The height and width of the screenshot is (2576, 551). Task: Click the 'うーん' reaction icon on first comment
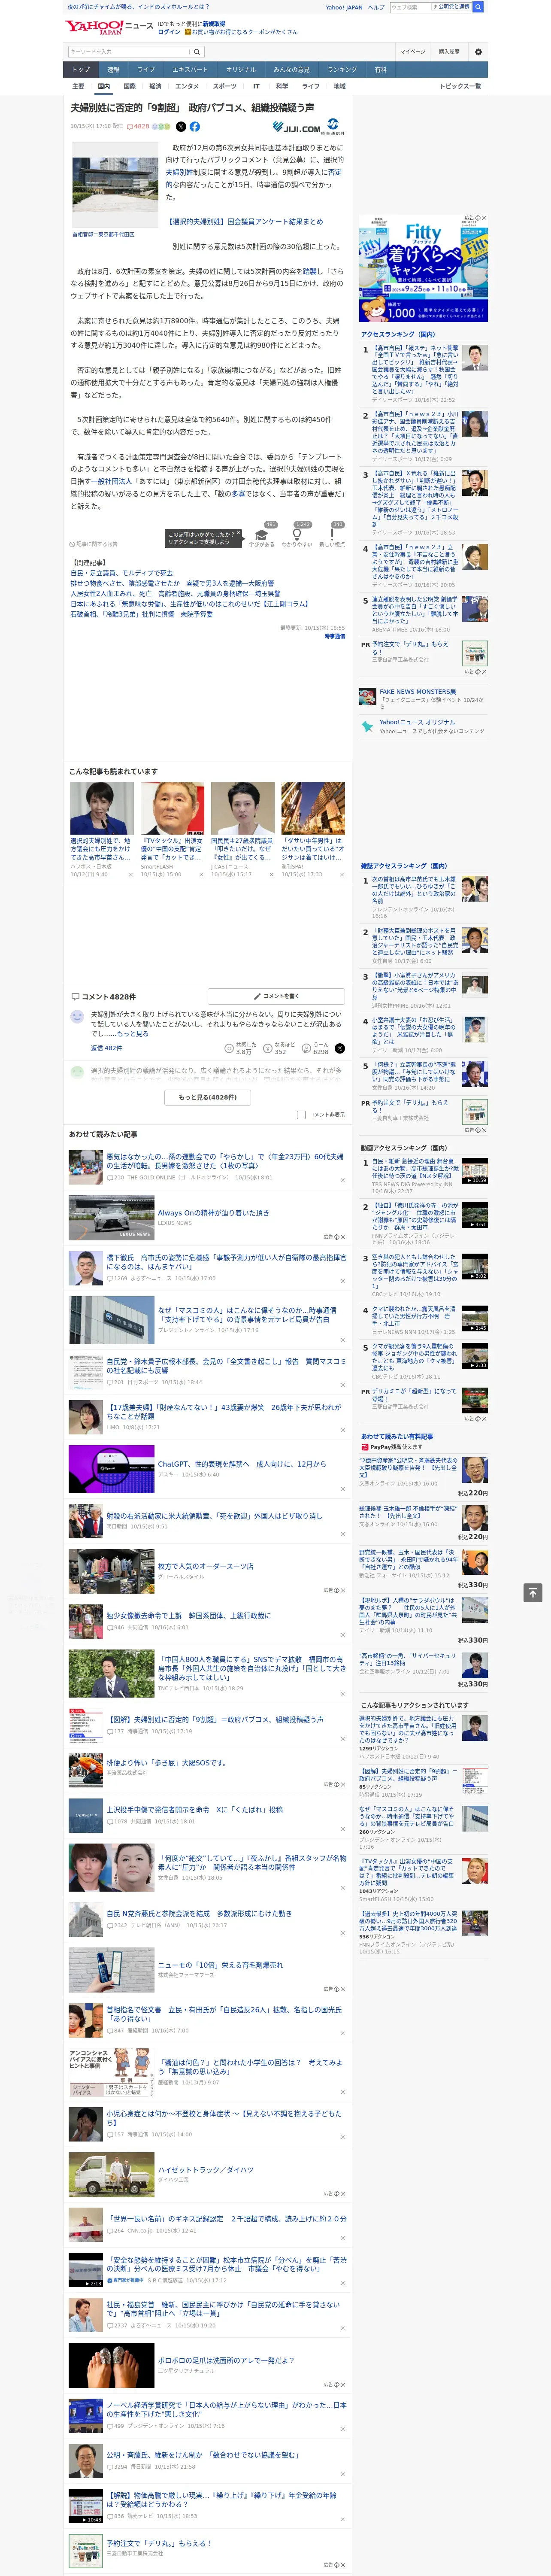coord(307,1048)
